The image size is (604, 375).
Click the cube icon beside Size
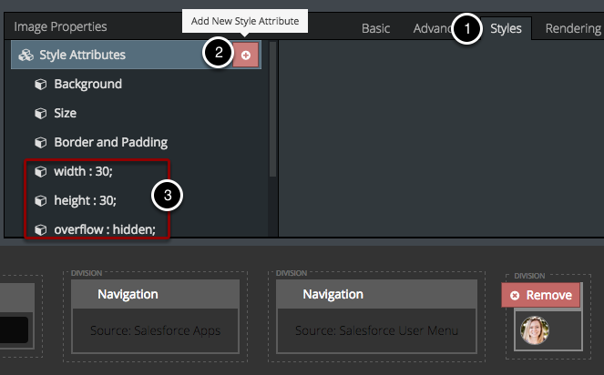[40, 114]
